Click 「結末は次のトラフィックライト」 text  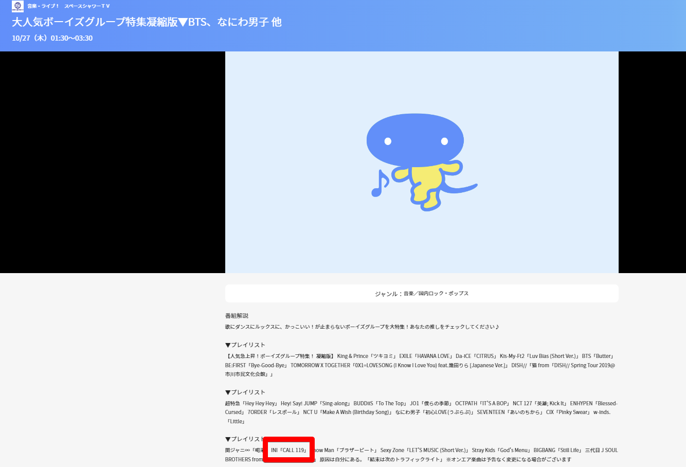pos(404,460)
